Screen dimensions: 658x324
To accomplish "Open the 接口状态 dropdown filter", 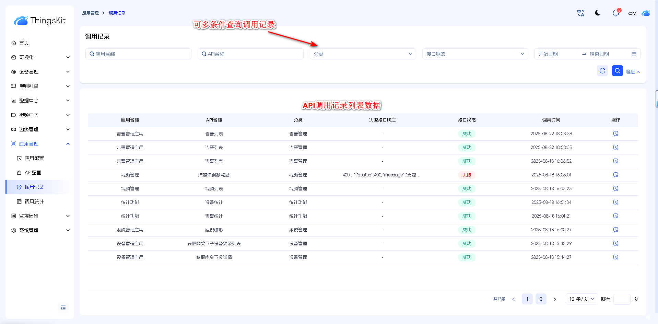I will pos(475,54).
